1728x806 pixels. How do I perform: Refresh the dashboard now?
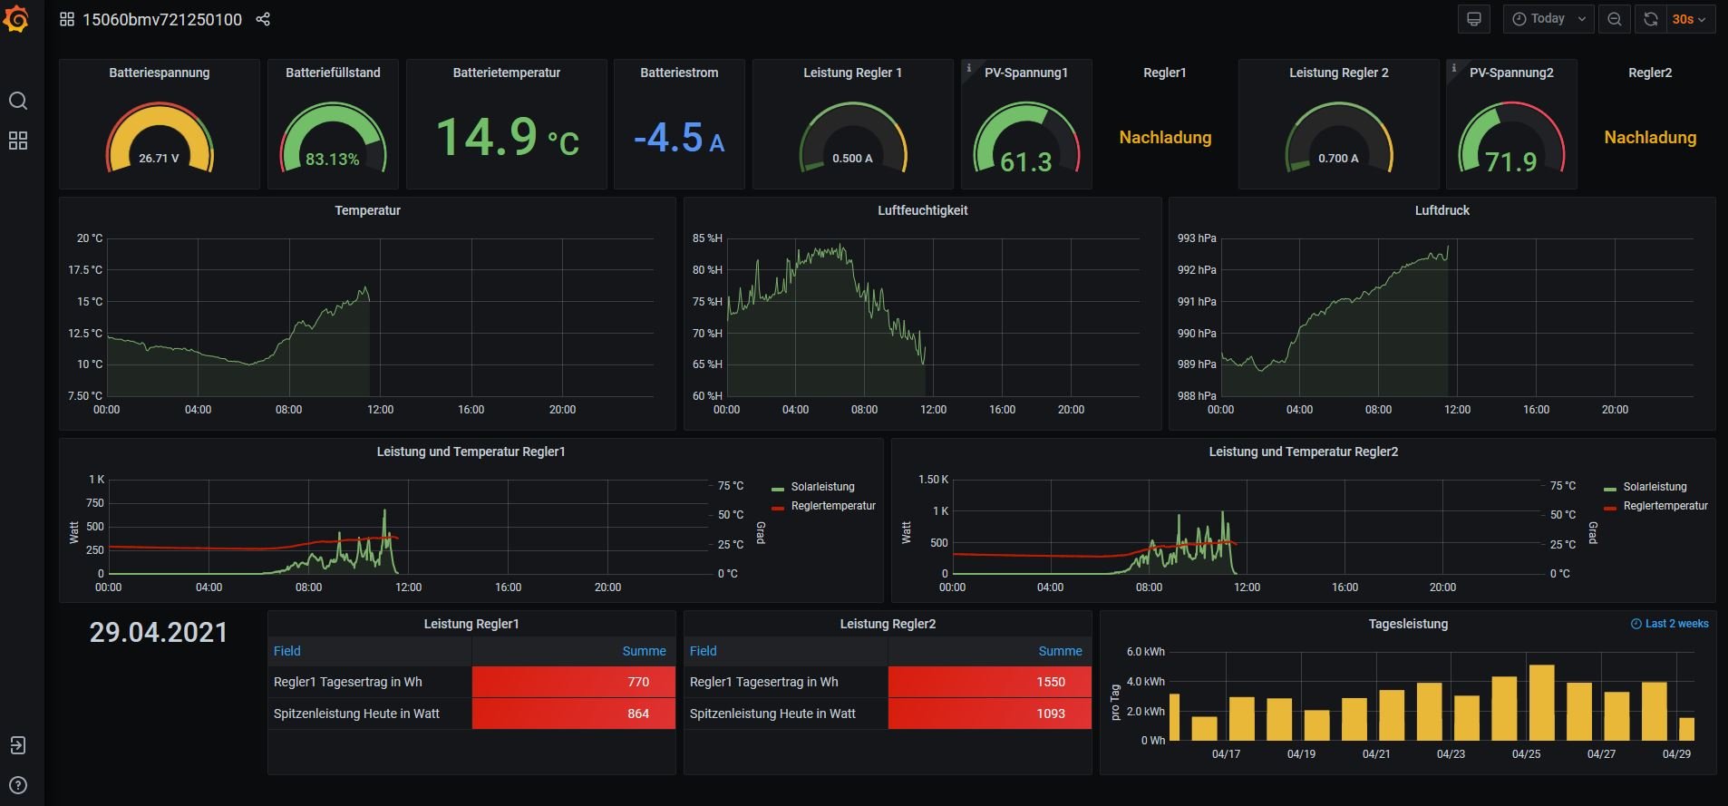[1651, 19]
